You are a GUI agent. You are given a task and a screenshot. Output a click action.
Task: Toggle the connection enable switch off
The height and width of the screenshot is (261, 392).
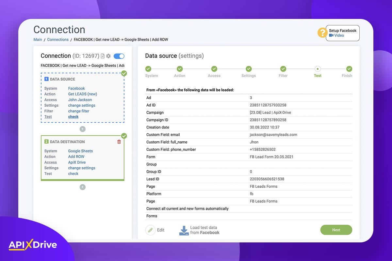coord(119,56)
